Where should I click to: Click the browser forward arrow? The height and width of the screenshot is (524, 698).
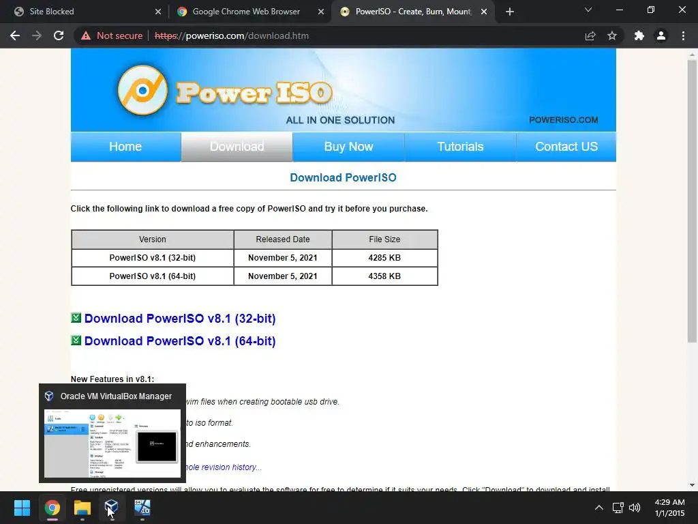tap(37, 35)
